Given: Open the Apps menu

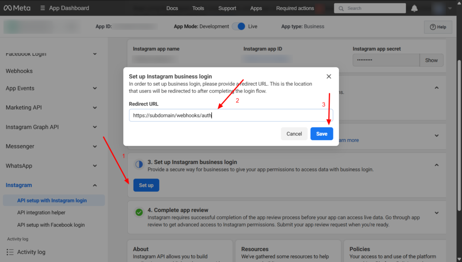Looking at the screenshot, I should click(x=256, y=8).
